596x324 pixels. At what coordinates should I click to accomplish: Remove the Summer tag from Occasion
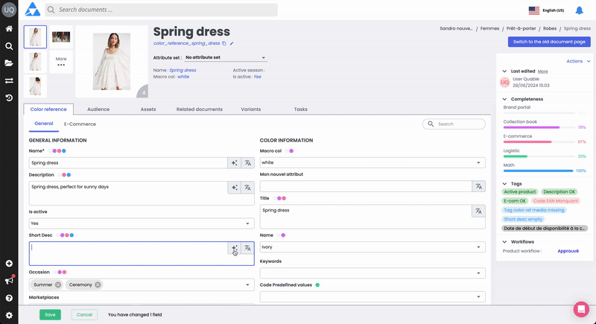click(x=58, y=285)
